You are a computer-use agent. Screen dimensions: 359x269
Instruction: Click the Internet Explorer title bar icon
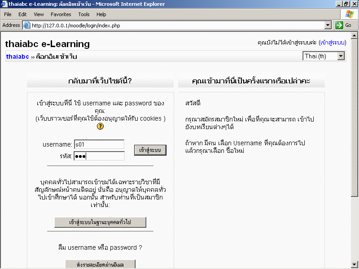4,4
